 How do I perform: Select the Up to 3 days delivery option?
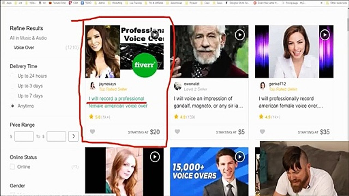27,86
